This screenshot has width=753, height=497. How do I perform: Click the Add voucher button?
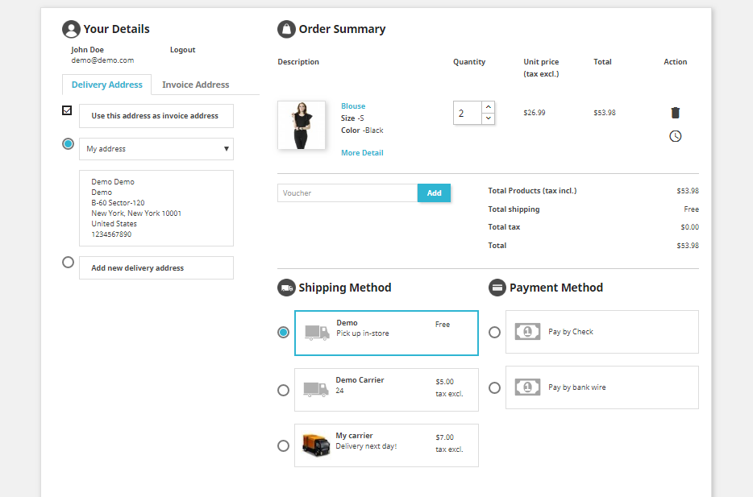434,193
